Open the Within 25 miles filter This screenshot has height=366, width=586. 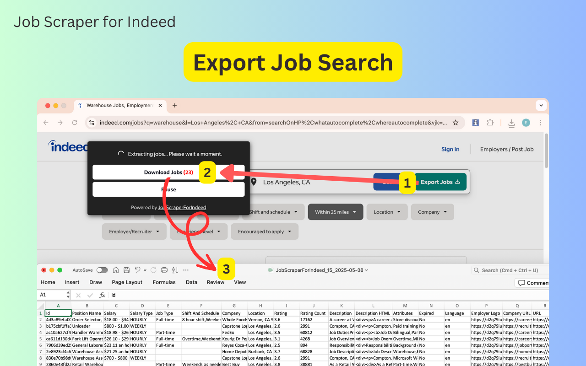(336, 212)
